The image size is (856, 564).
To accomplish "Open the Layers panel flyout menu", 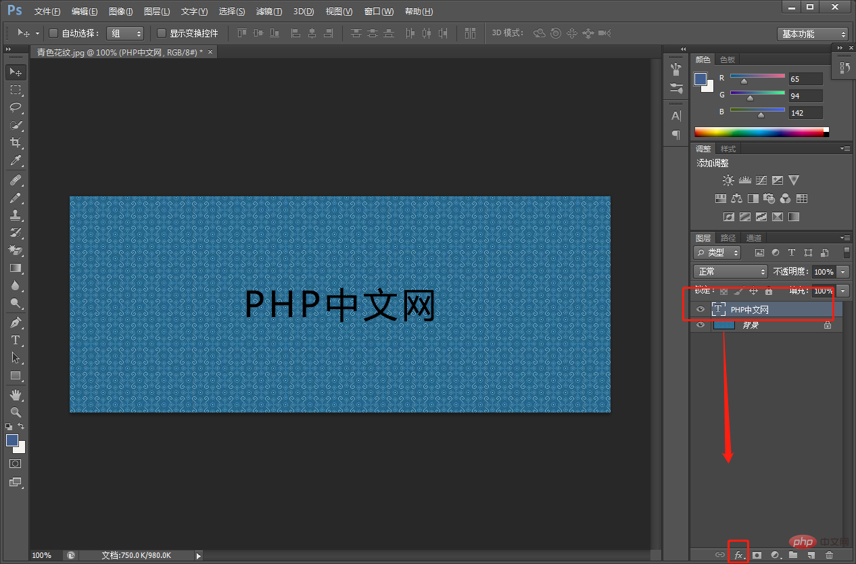I will coord(845,238).
